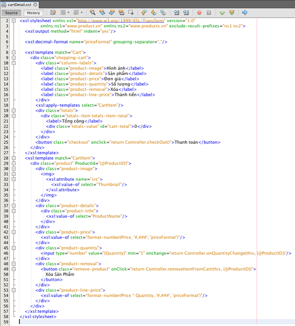Run the XSL transformation blue arrow
The height and width of the screenshot is (326, 295).
245,13
